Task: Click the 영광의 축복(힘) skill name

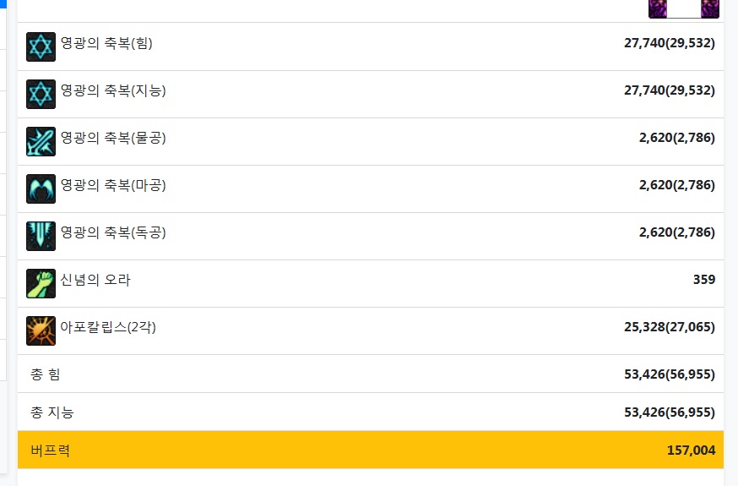Action: tap(106, 43)
